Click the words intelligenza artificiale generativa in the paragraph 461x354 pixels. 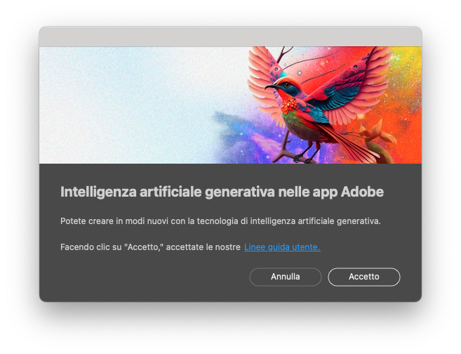click(314, 221)
